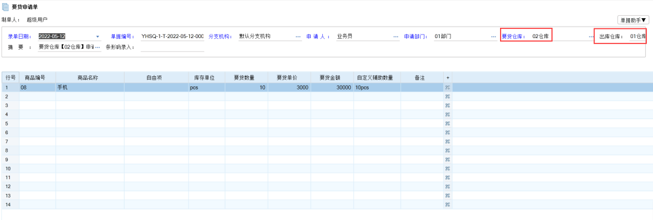Click the 条形码录入 input field
The width and height of the screenshot is (653, 220).
[x=172, y=47]
